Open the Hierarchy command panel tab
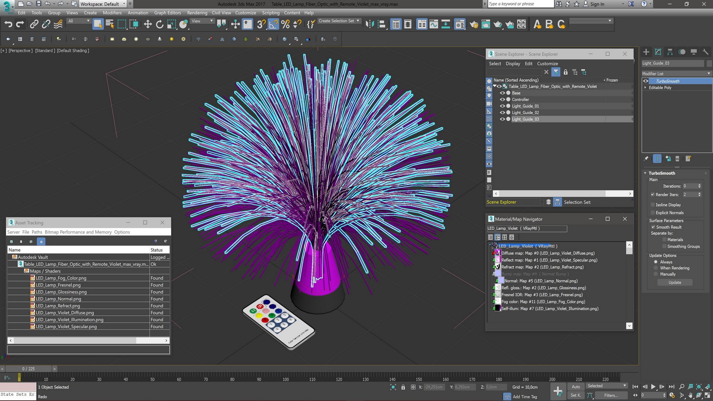This screenshot has height=401, width=713. [x=670, y=52]
